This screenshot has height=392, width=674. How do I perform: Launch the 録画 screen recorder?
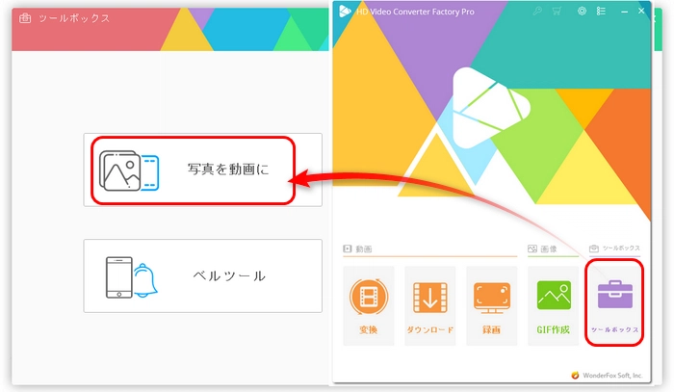(x=491, y=306)
